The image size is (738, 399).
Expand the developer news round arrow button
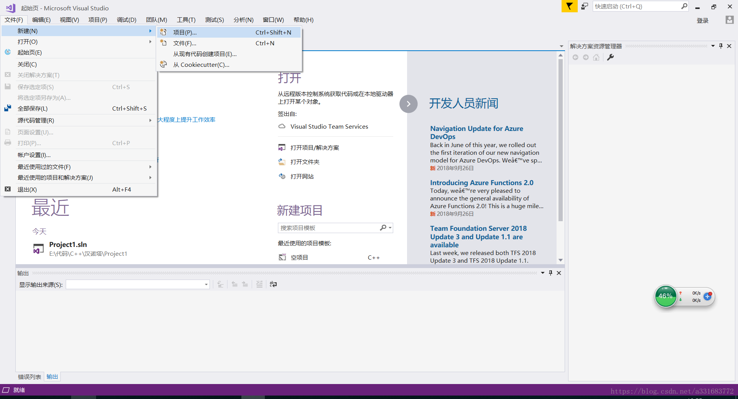click(x=409, y=104)
